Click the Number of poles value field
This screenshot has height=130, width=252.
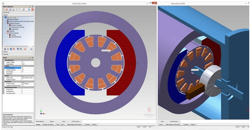tap(27, 79)
